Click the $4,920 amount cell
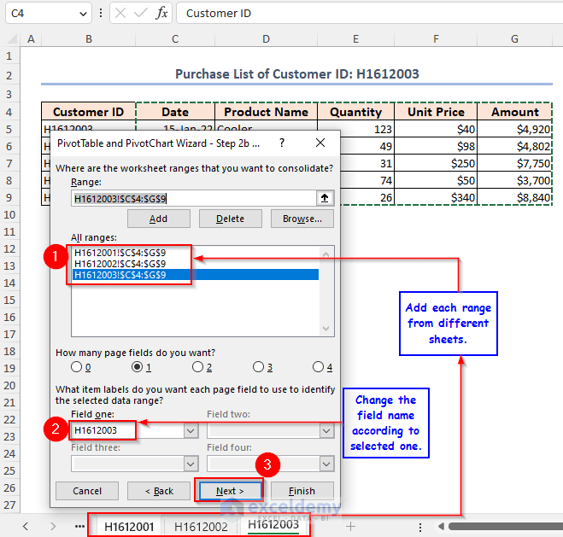 point(515,129)
